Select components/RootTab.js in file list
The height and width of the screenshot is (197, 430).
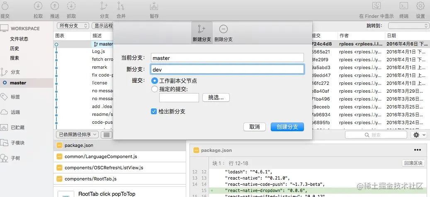[119, 179]
